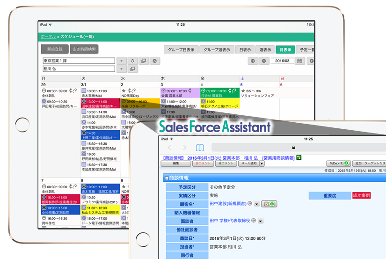The width and height of the screenshot is (386, 259).
Task: Open the 東京営業1課 group dropdown arrow
Action: (x=121, y=61)
